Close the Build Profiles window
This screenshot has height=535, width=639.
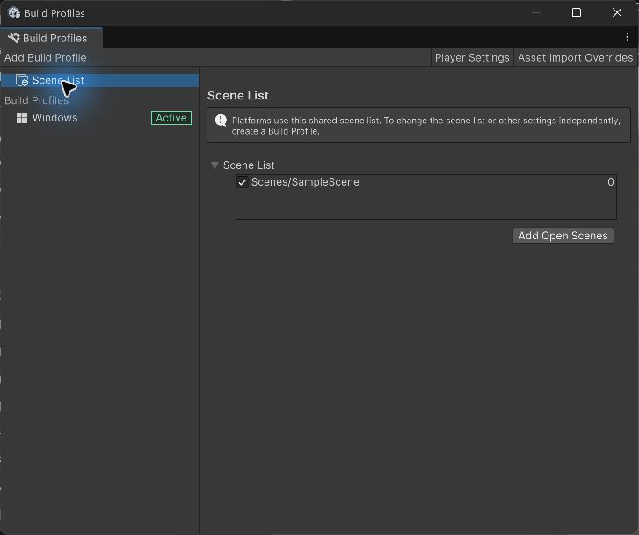pyautogui.click(x=617, y=12)
